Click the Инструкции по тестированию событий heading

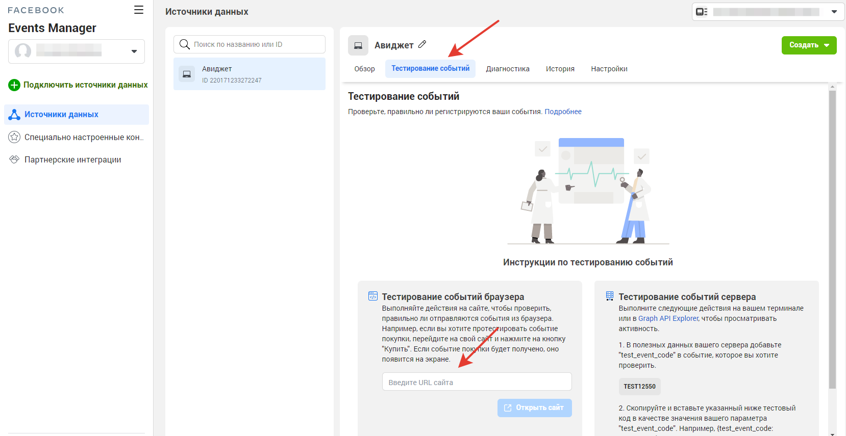click(588, 262)
